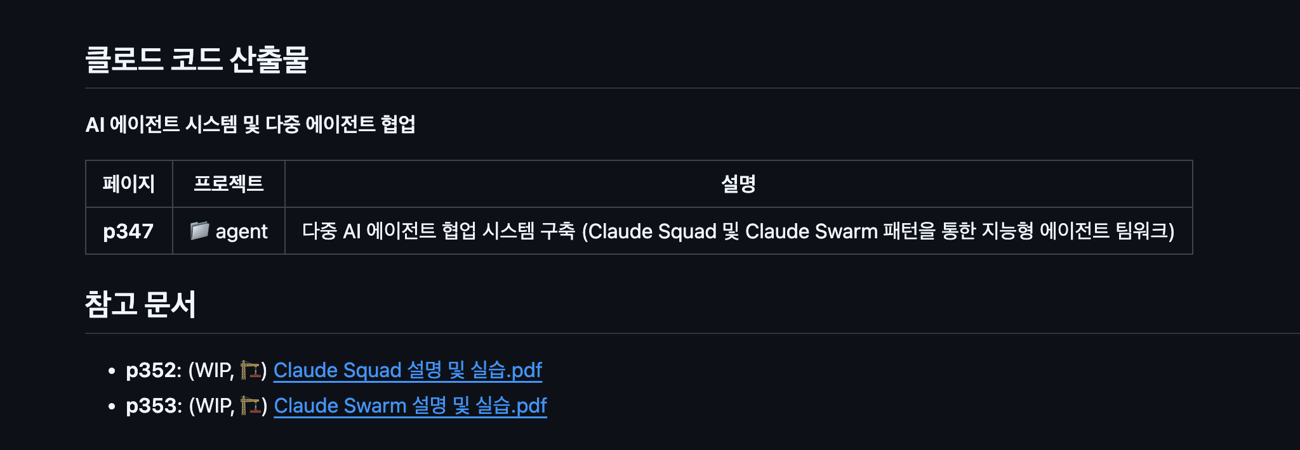Click the crane icon on the p353 line
Viewport: 1300px width, 450px height.
(x=250, y=405)
